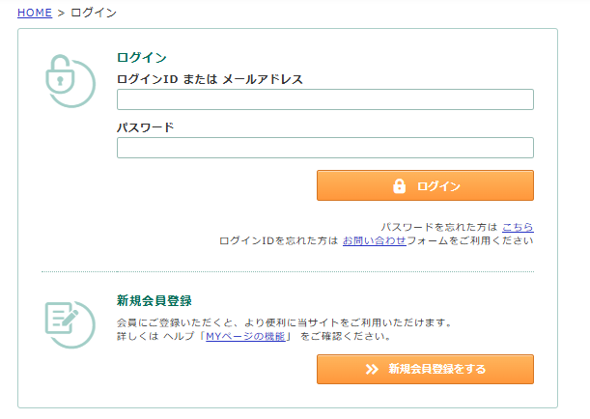
Task: Click the small lock icon in orange ログイン button
Action: tap(399, 186)
